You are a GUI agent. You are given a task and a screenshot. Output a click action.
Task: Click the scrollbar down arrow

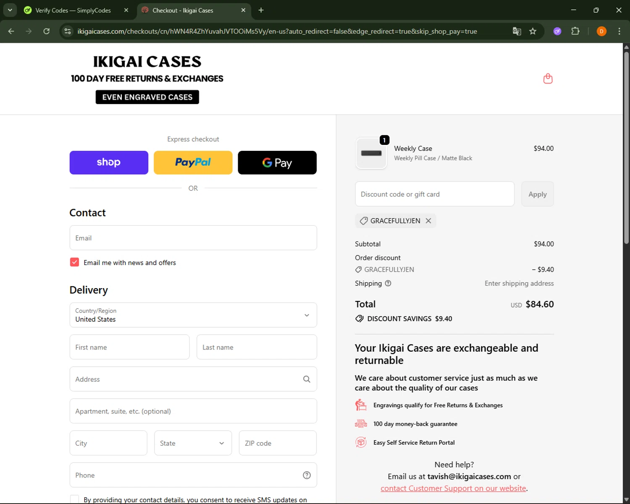coord(626,500)
